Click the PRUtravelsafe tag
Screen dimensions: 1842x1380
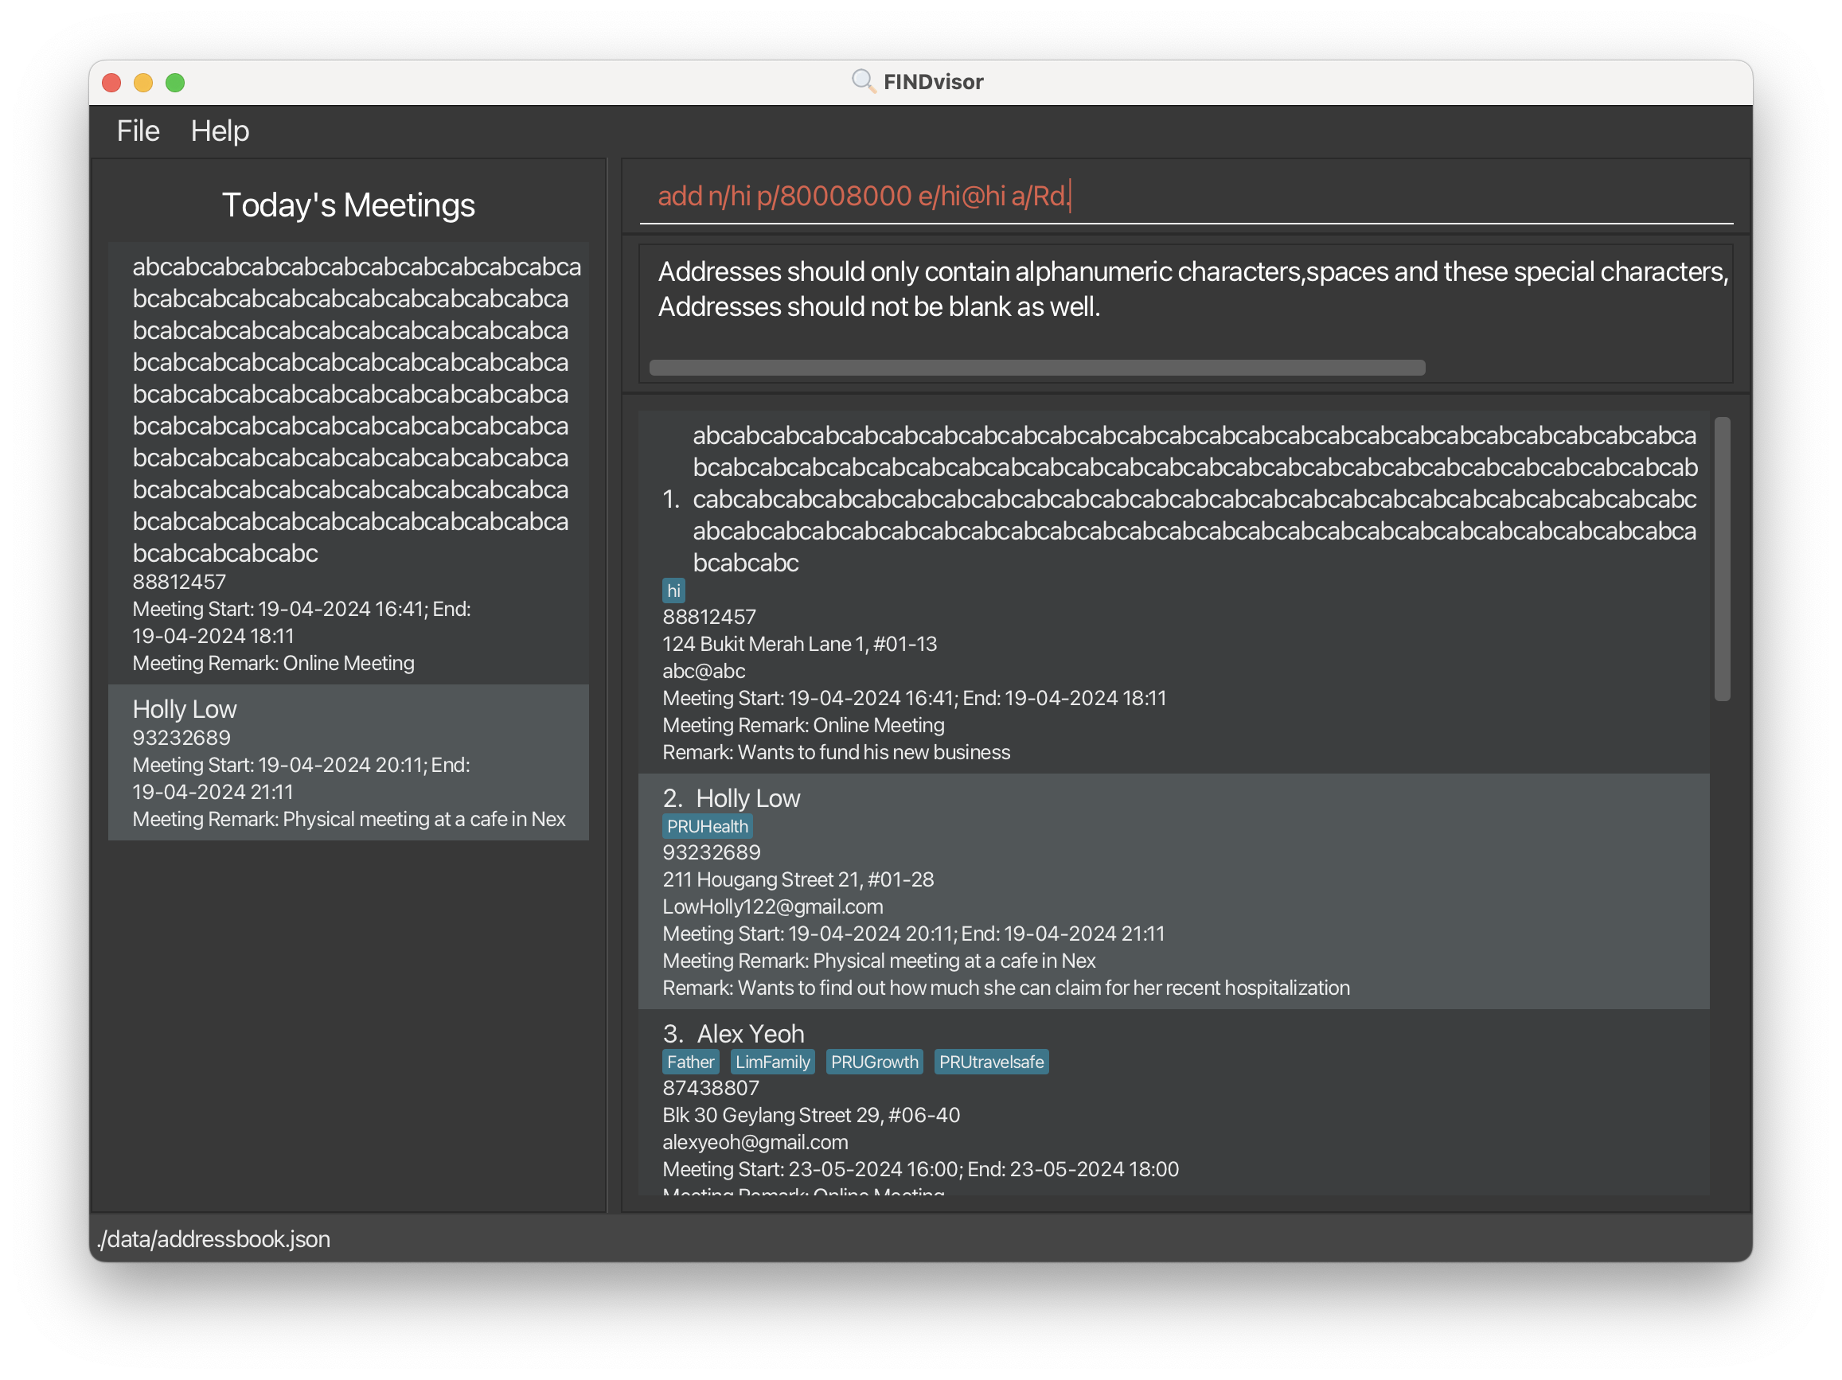tap(990, 1062)
